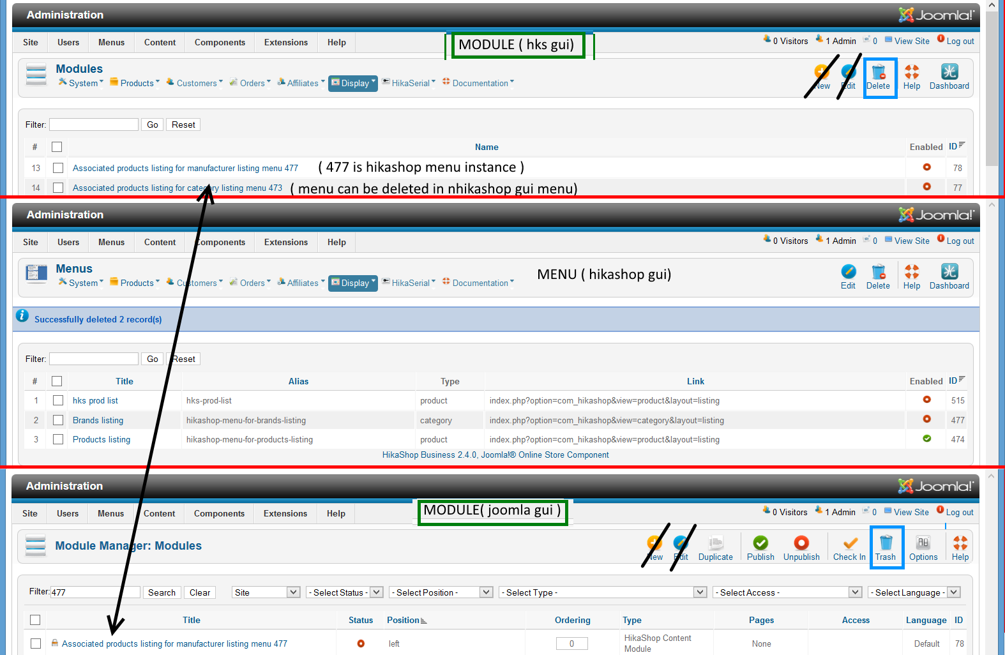Click the Ordering field for module 78
Viewport: 1005px width, 655px height.
pos(571,644)
